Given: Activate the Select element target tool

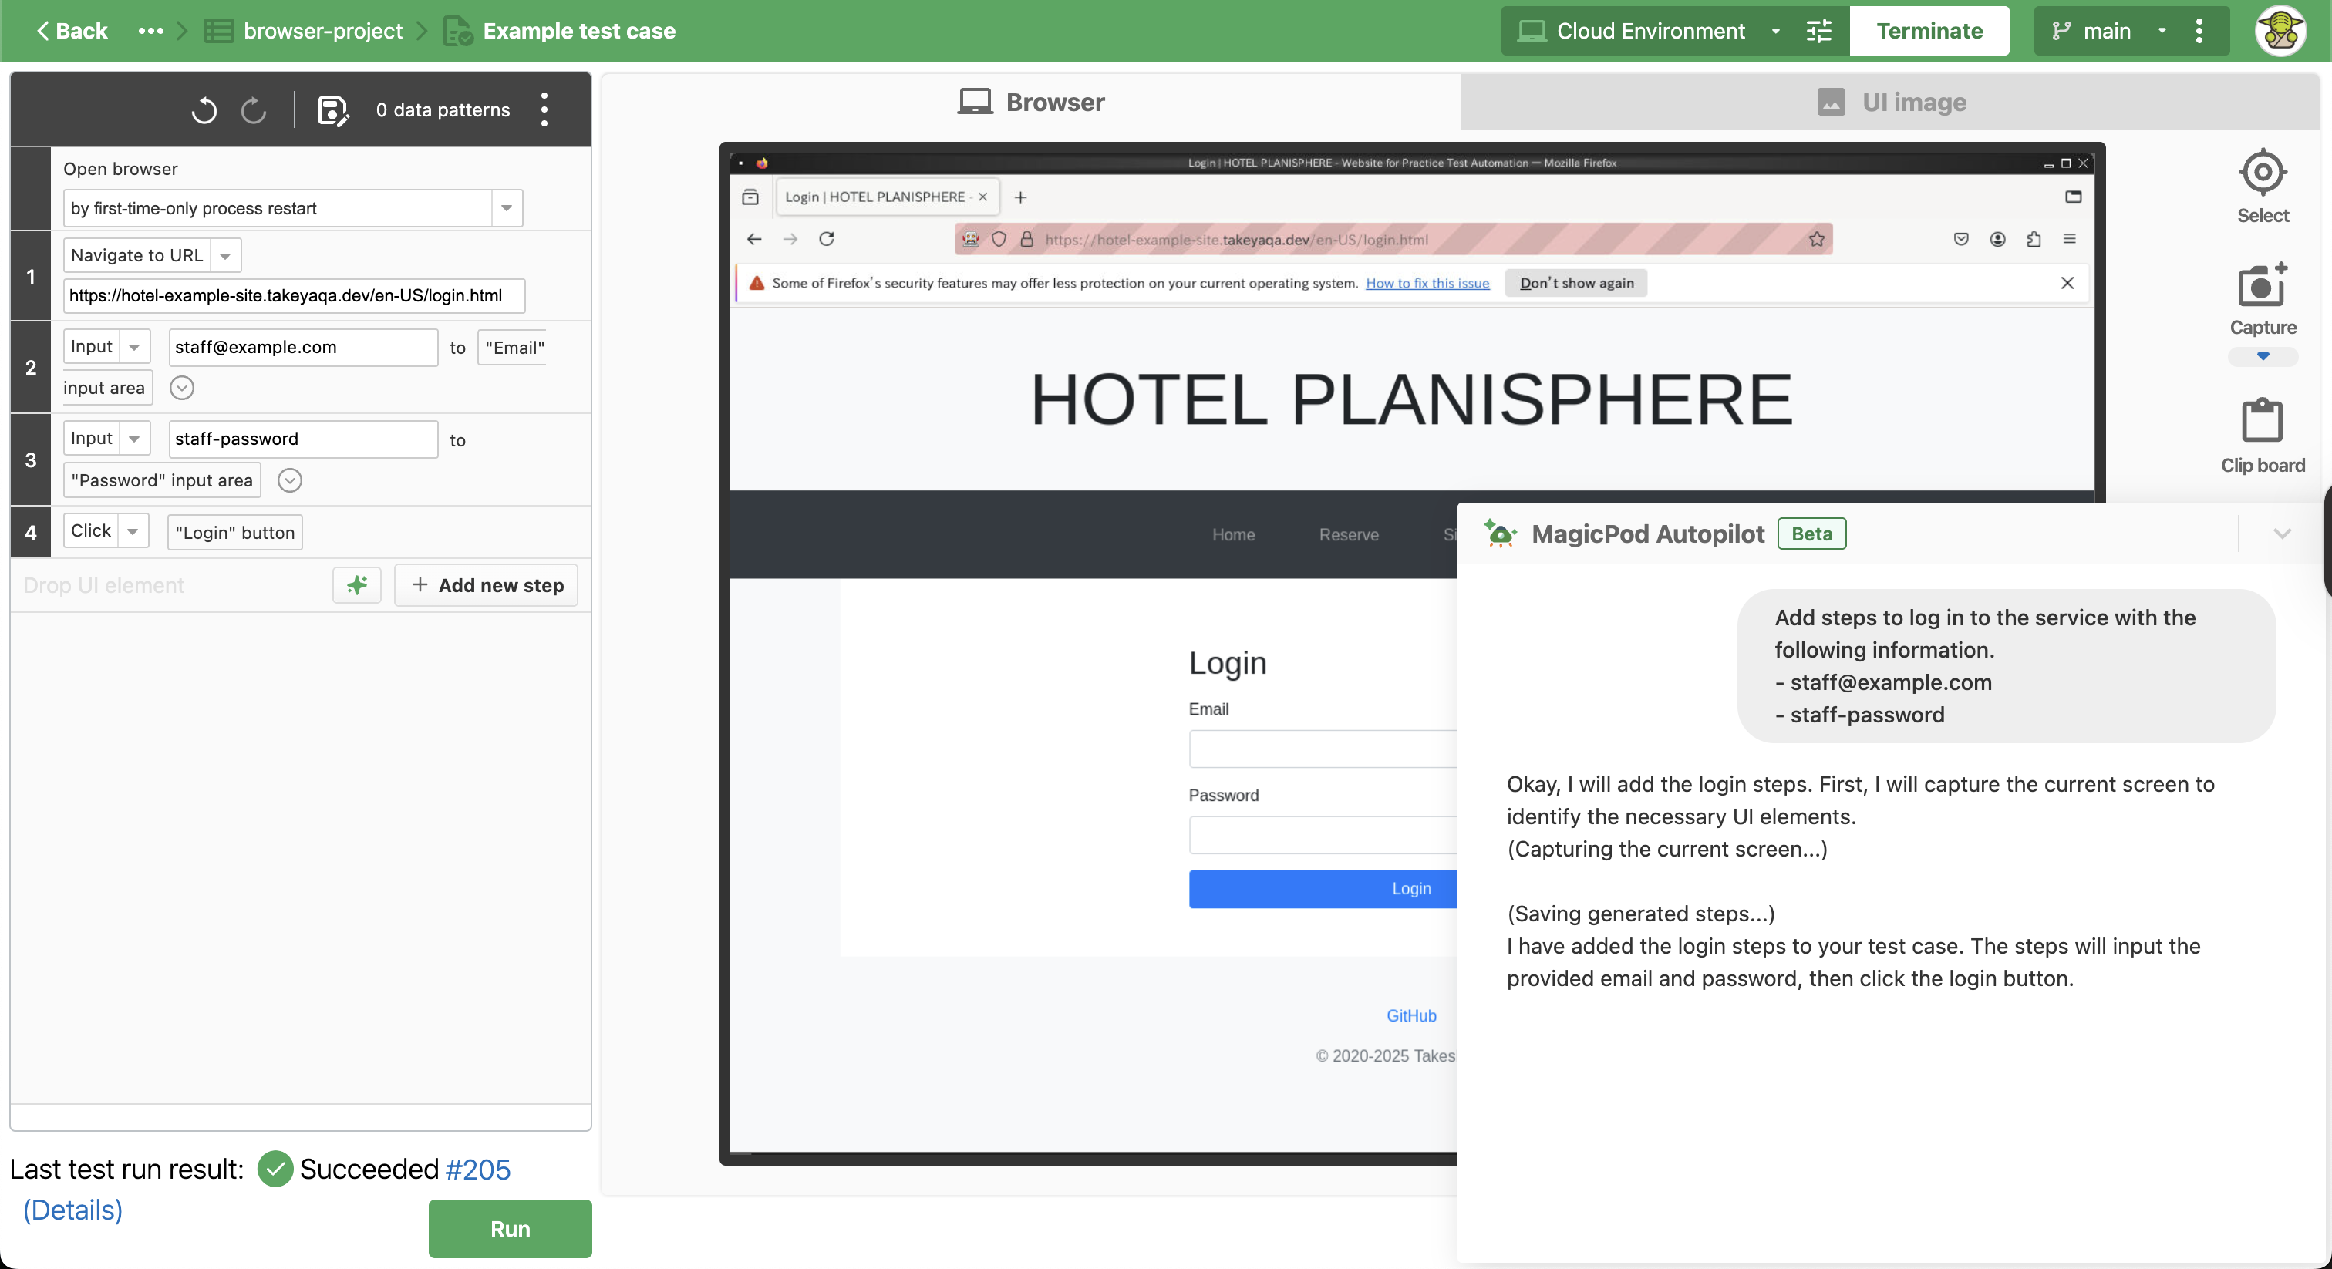Looking at the screenshot, I should (x=2263, y=186).
